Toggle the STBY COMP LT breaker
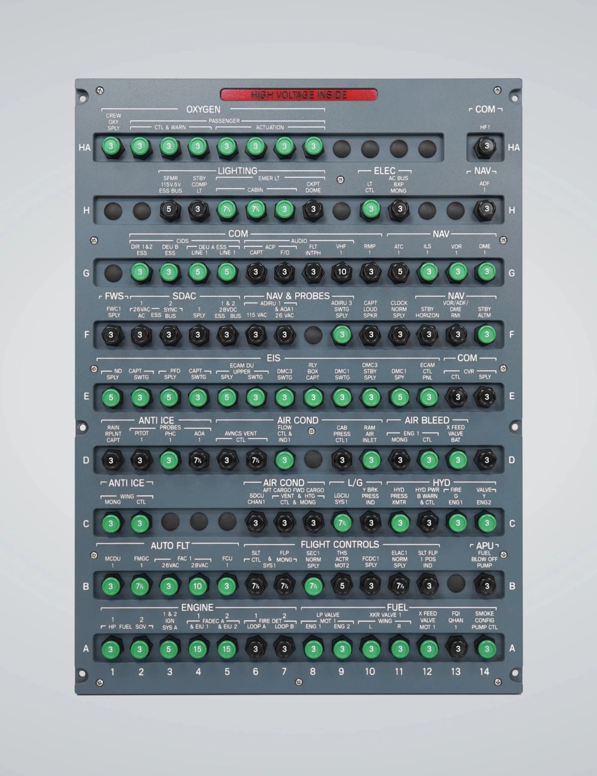597x776 pixels. coord(198,210)
